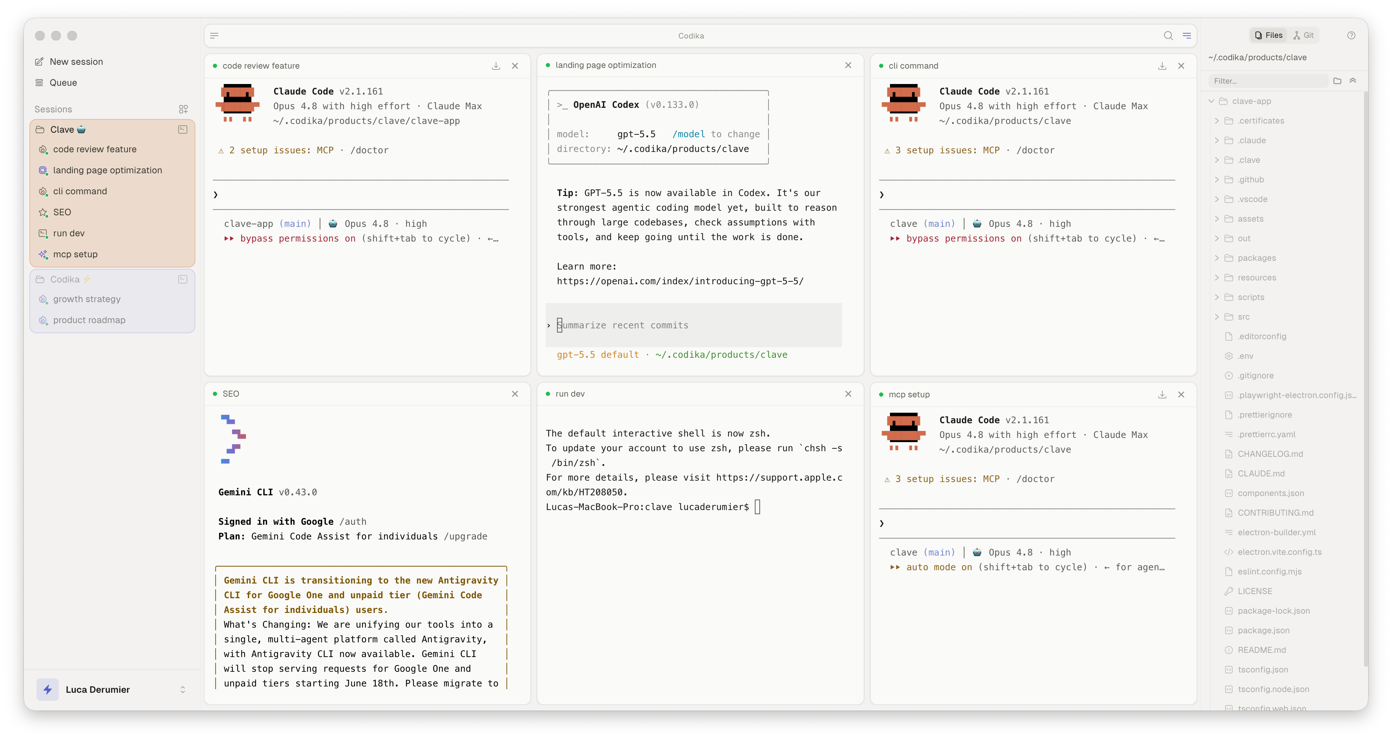
Task: Close the run dev pane
Action: pos(848,394)
